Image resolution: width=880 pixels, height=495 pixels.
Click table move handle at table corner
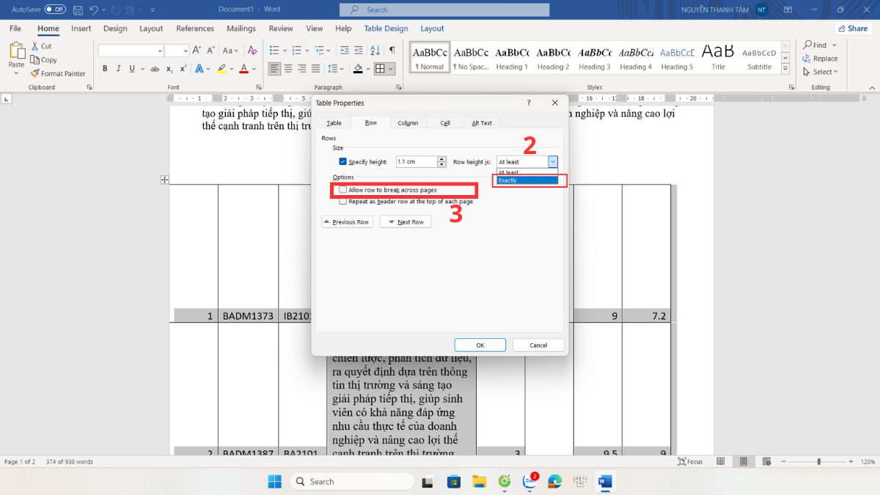point(165,180)
